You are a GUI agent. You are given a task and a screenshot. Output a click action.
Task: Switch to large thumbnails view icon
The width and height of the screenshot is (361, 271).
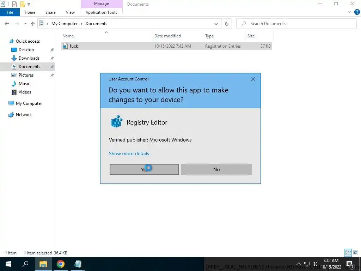point(356,253)
